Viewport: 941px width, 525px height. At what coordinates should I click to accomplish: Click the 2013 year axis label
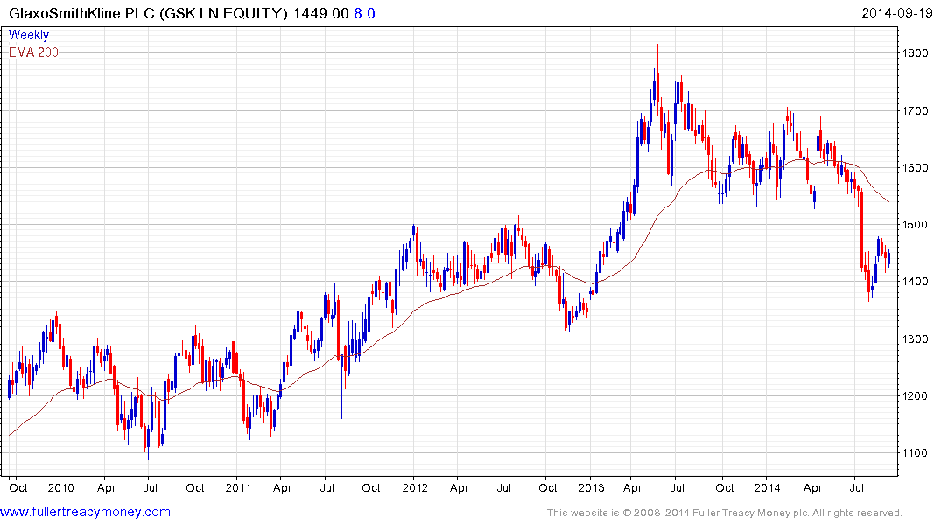[591, 487]
